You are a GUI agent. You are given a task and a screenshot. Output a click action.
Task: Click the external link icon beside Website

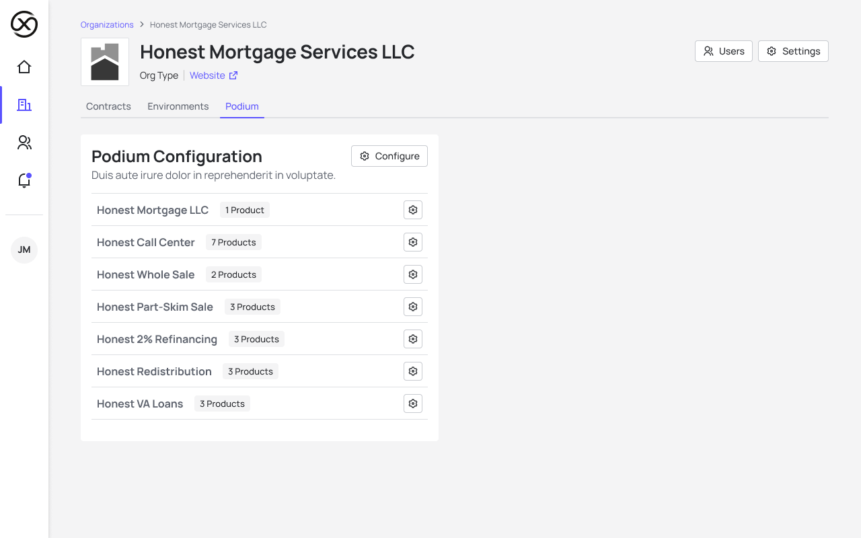(233, 75)
